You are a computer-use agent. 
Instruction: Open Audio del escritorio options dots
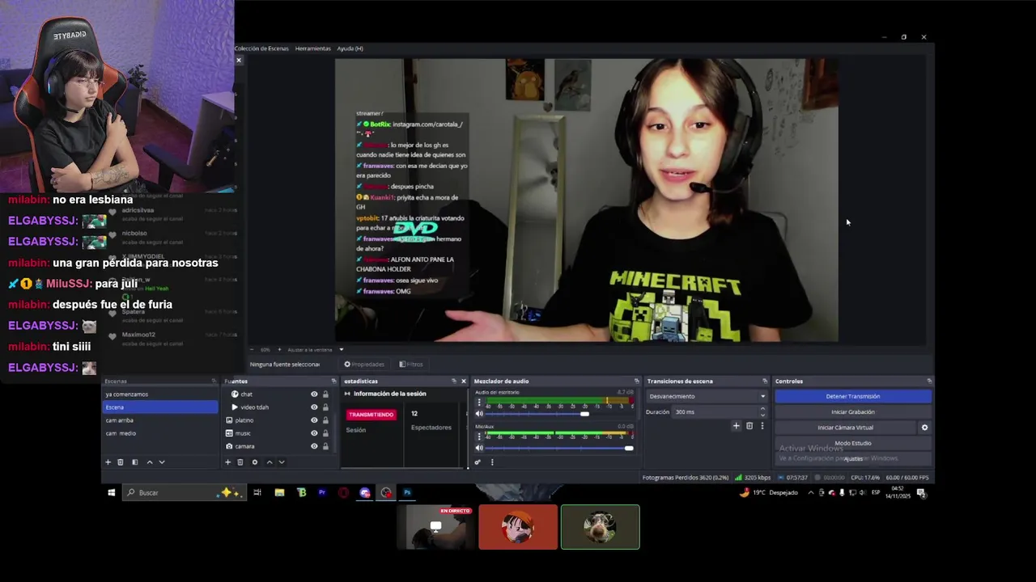pos(478,402)
